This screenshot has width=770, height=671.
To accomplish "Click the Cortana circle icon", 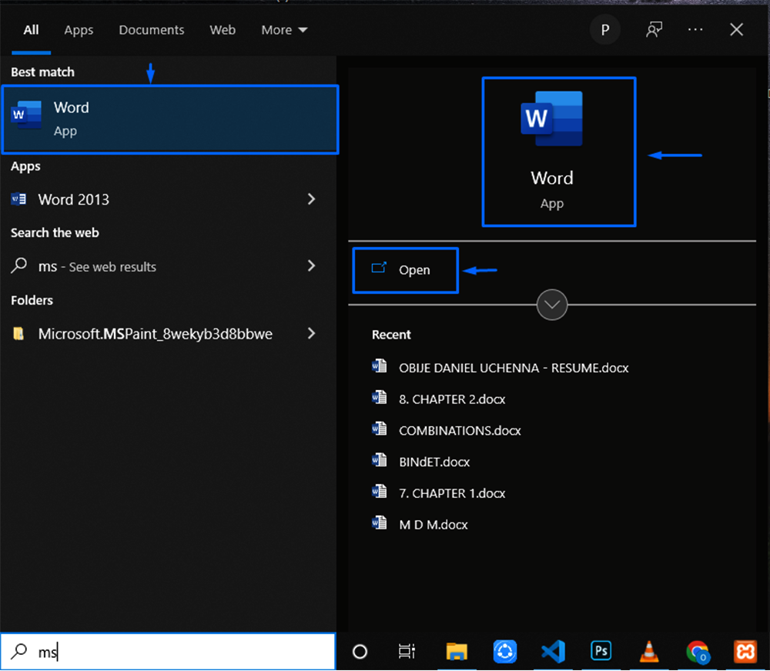I will tap(360, 652).
